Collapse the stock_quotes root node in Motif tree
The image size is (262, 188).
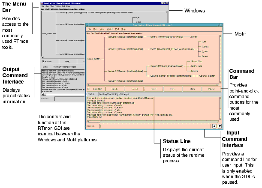click(94, 59)
